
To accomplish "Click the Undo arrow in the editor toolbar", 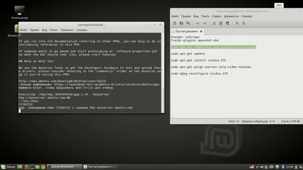I will 198,23.
